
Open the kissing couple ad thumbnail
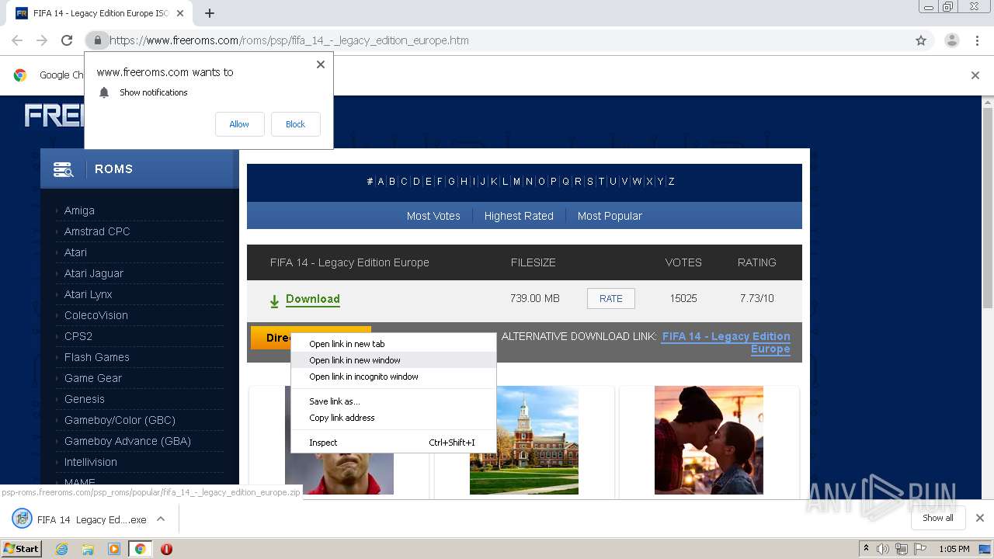709,440
